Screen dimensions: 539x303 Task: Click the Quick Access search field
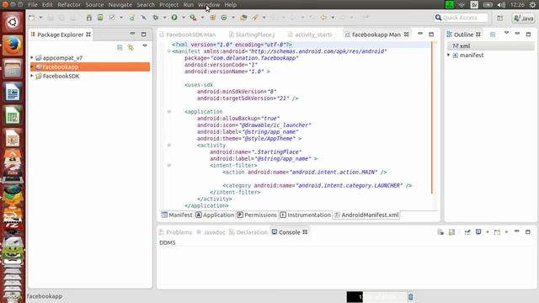pyautogui.click(x=461, y=18)
